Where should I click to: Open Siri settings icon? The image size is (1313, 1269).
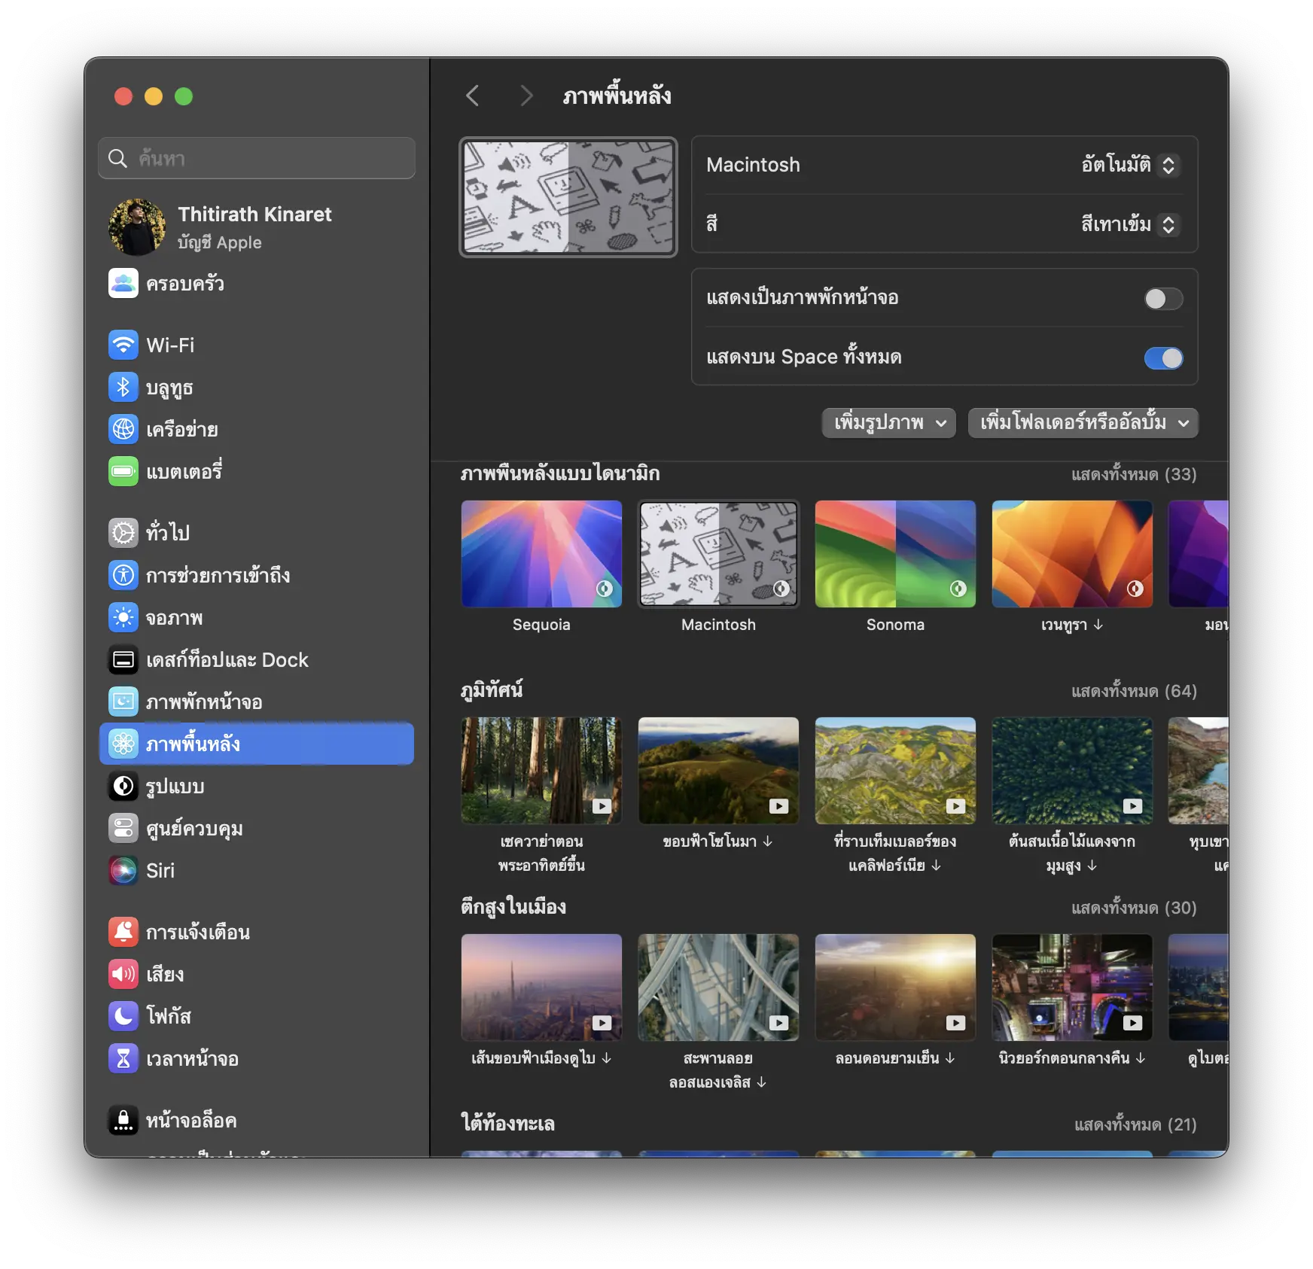123,871
